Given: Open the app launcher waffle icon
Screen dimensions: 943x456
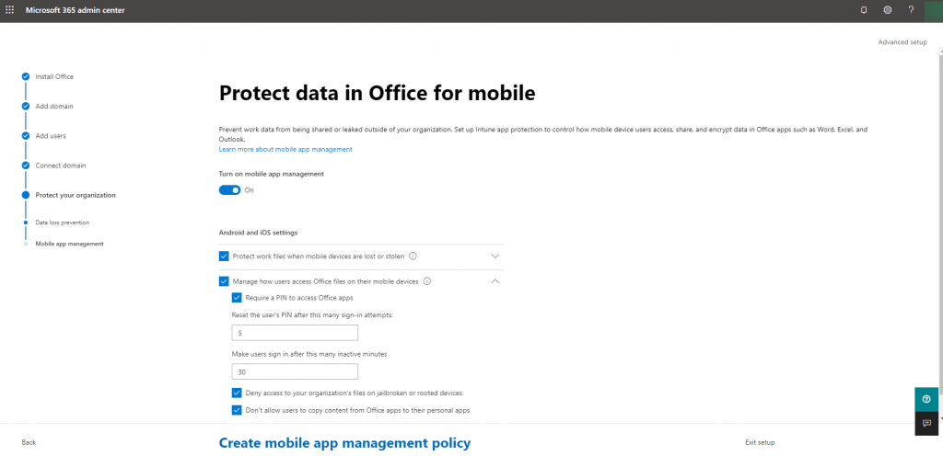Looking at the screenshot, I should (x=9, y=10).
